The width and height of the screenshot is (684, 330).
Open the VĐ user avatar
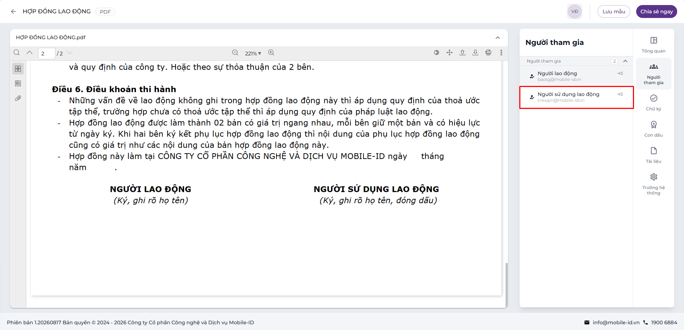point(575,12)
